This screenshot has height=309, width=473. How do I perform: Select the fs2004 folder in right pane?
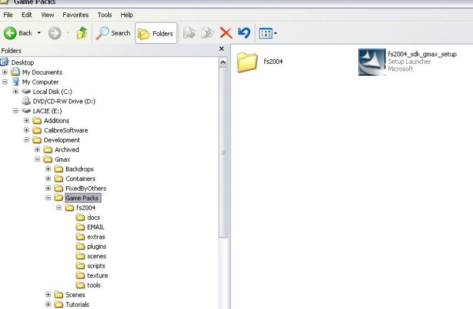[x=247, y=61]
